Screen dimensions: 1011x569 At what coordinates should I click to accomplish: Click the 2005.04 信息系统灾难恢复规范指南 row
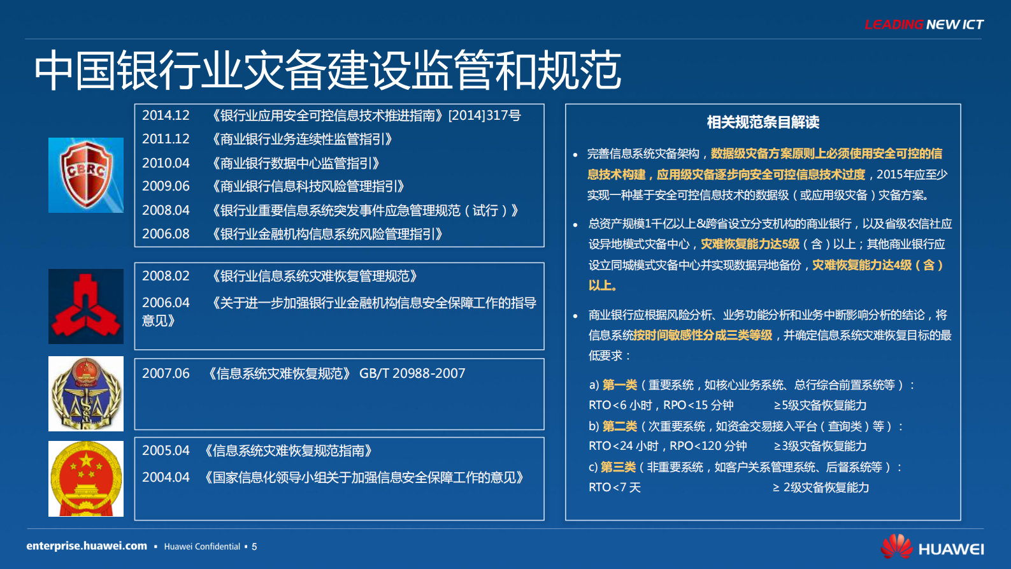(257, 450)
